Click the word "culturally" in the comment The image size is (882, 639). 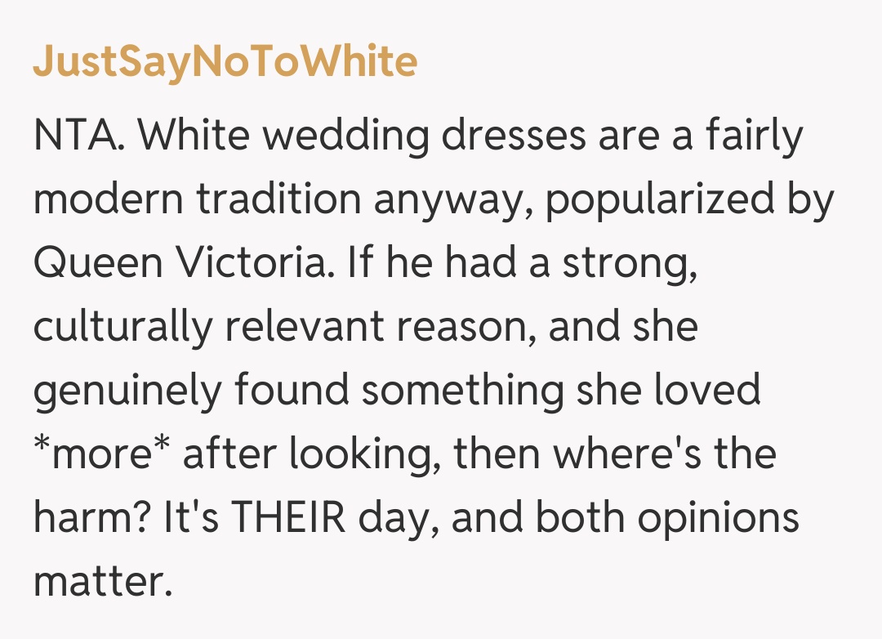click(122, 327)
